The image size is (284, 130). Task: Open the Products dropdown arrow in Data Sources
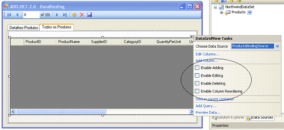249,12
